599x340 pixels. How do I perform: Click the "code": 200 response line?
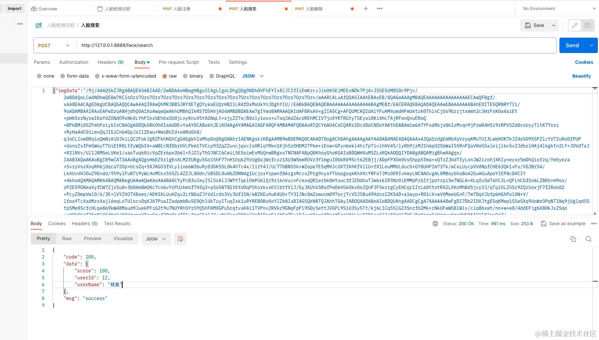[x=80, y=257]
